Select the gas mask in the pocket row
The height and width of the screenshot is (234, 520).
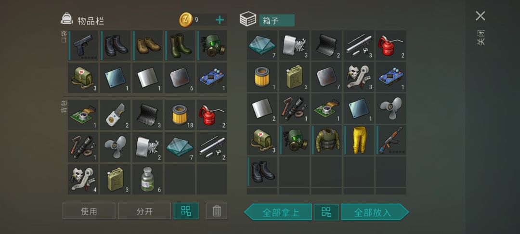212,45
